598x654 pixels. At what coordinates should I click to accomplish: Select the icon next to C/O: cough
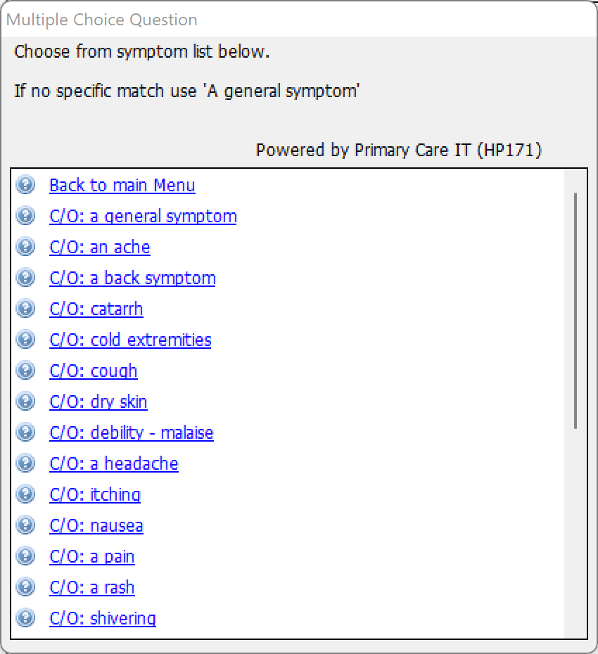coord(25,371)
